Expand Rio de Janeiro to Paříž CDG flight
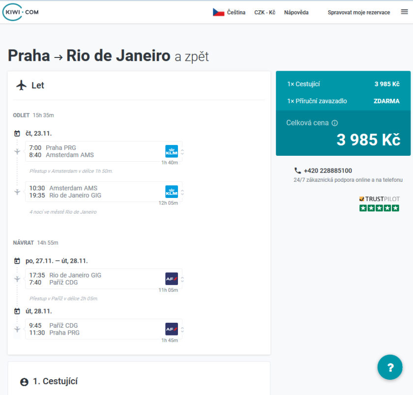Screen dimensions: 413x395 (x=182, y=279)
